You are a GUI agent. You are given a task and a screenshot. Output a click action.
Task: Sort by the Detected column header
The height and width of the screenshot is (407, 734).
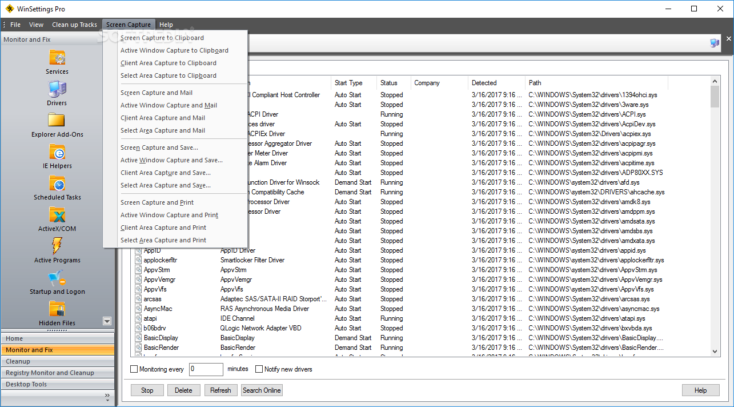[x=497, y=83]
